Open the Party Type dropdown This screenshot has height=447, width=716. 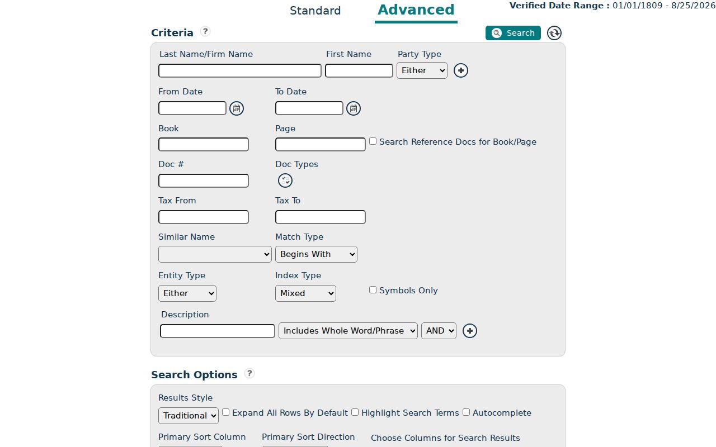[422, 70]
